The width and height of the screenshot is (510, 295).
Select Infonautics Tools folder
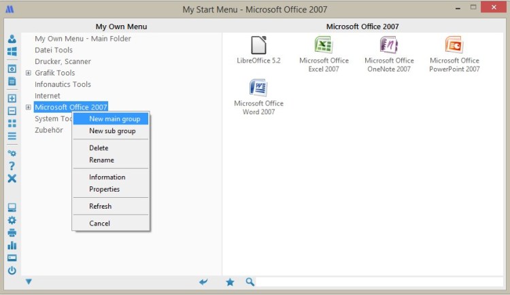tap(63, 84)
